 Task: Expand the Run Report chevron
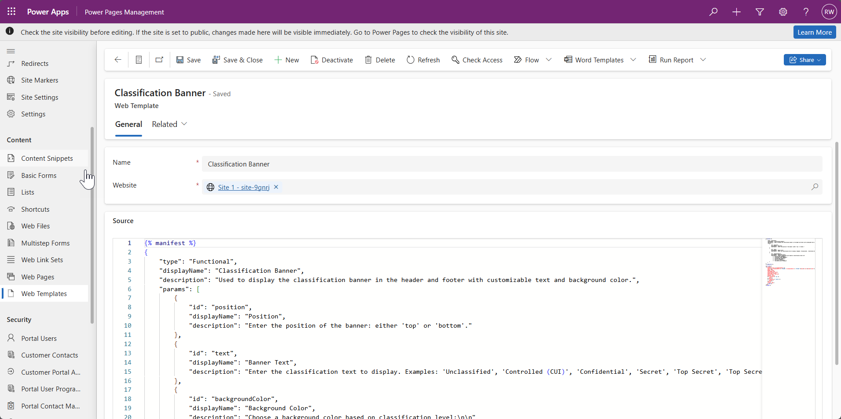coord(703,60)
